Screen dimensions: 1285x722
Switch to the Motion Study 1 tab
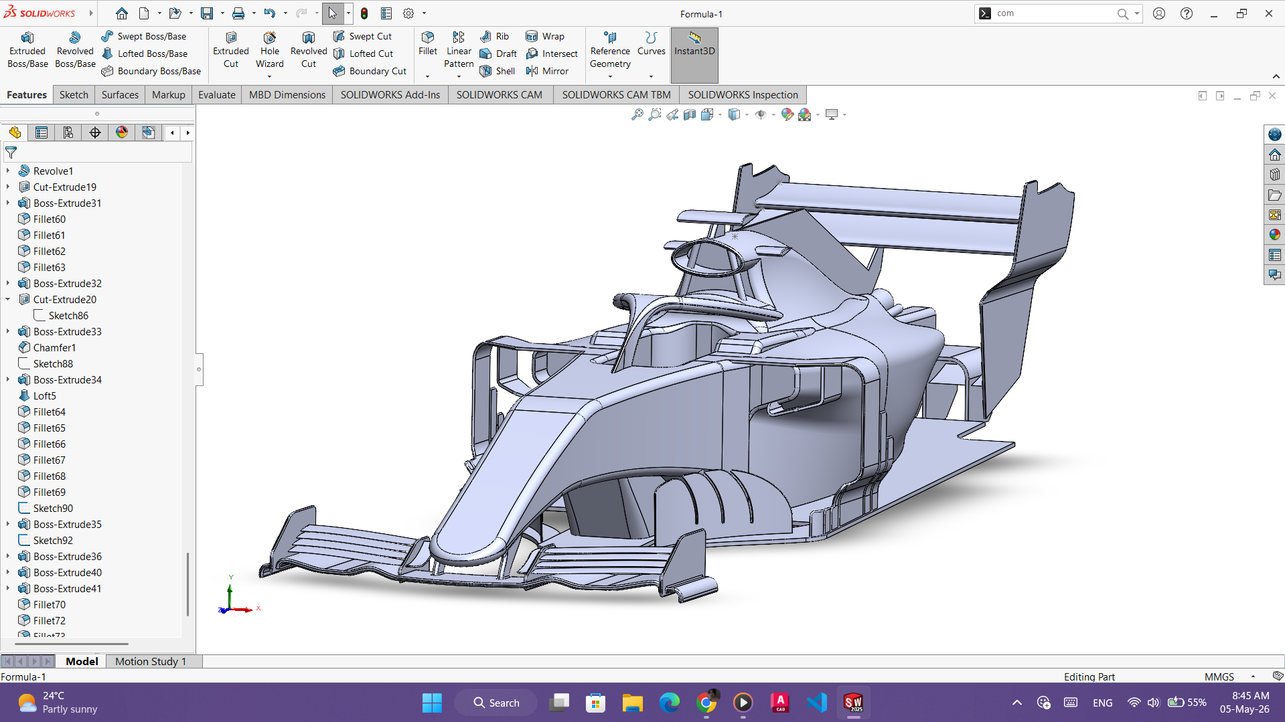[151, 661]
